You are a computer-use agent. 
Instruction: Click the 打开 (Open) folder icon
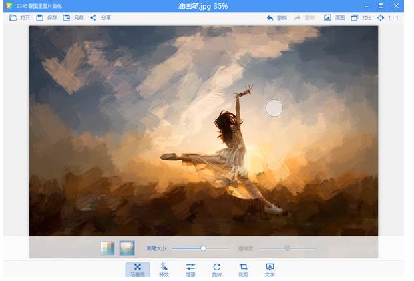13,17
